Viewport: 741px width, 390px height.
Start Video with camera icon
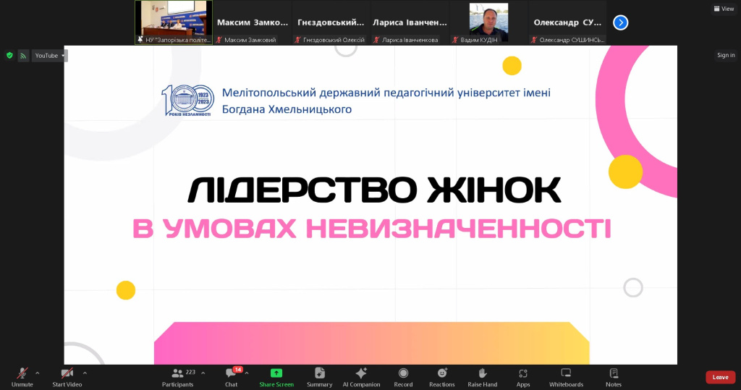point(67,377)
